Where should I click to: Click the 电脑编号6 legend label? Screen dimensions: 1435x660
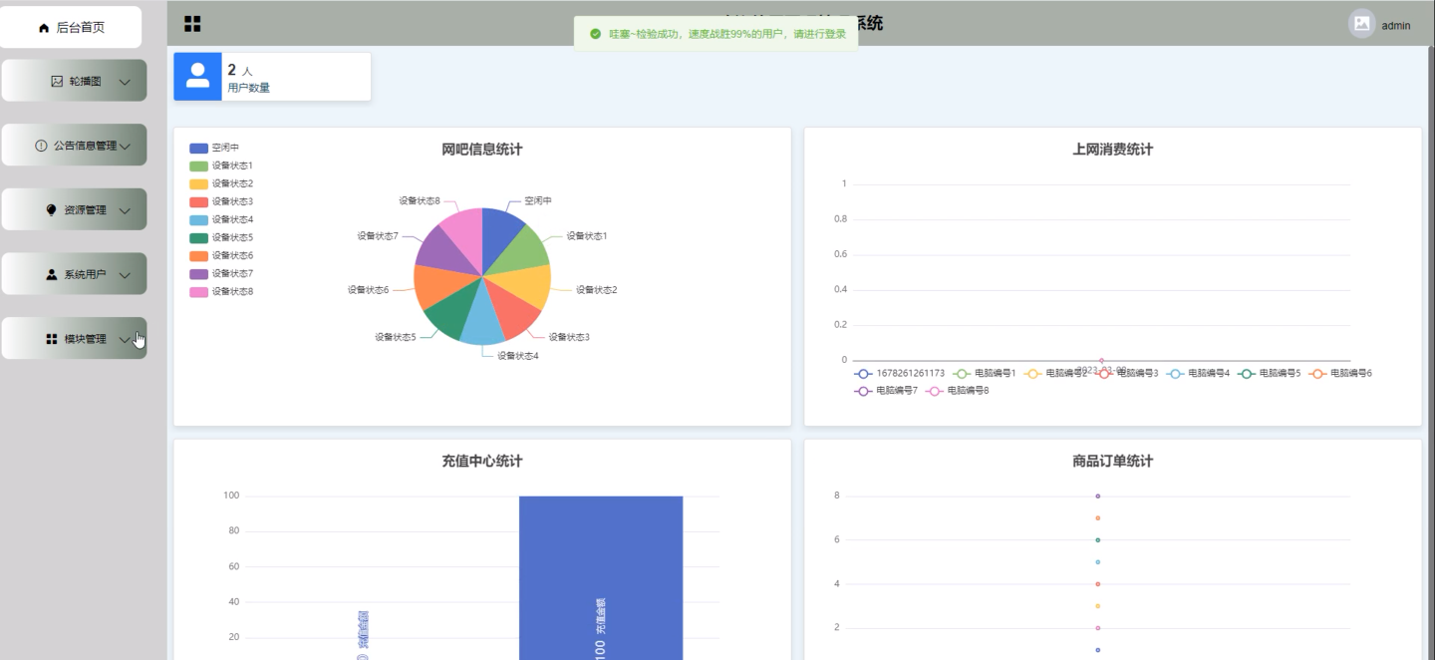[x=1351, y=373]
